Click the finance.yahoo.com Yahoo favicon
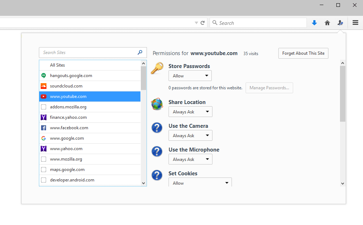Viewport: 363px width, 225px height. pyautogui.click(x=44, y=117)
